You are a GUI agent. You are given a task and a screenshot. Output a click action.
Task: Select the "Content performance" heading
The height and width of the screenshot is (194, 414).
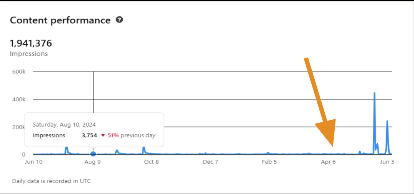pyautogui.click(x=60, y=20)
